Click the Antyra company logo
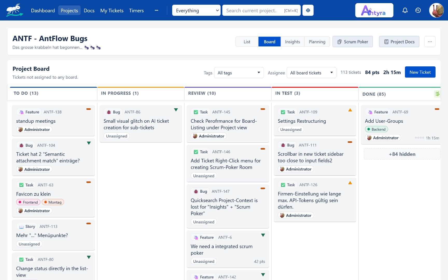Screen dimensions: 448x280 click(x=374, y=10)
